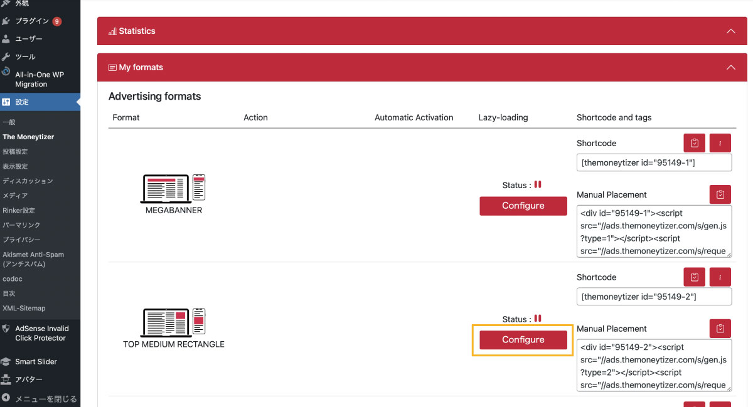This screenshot has height=407, width=753.
Task: Configure the TOP MEDIUM RECTANGLE format
Action: click(523, 340)
